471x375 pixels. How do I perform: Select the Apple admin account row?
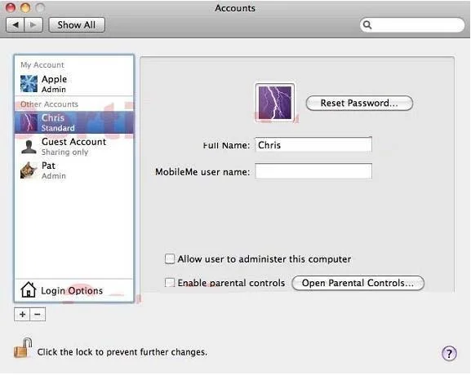[74, 84]
